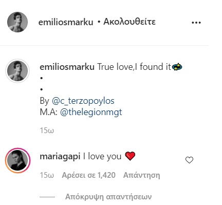222x205 pixels.
Task: Collapse replies with Απόκρυψη απαντήσεων
Action: point(108,197)
